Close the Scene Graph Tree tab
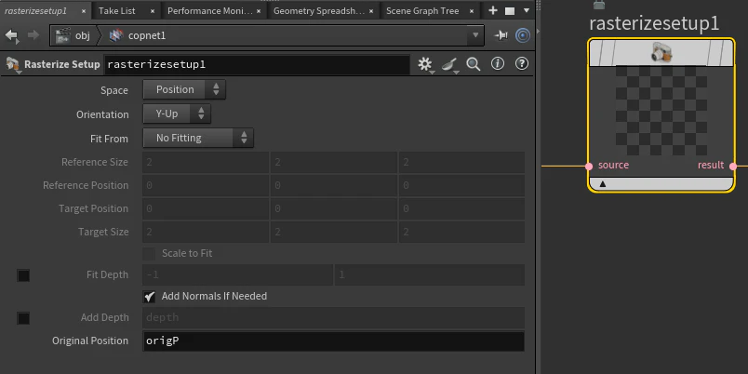Screen dimensions: 748x374 pos(472,11)
